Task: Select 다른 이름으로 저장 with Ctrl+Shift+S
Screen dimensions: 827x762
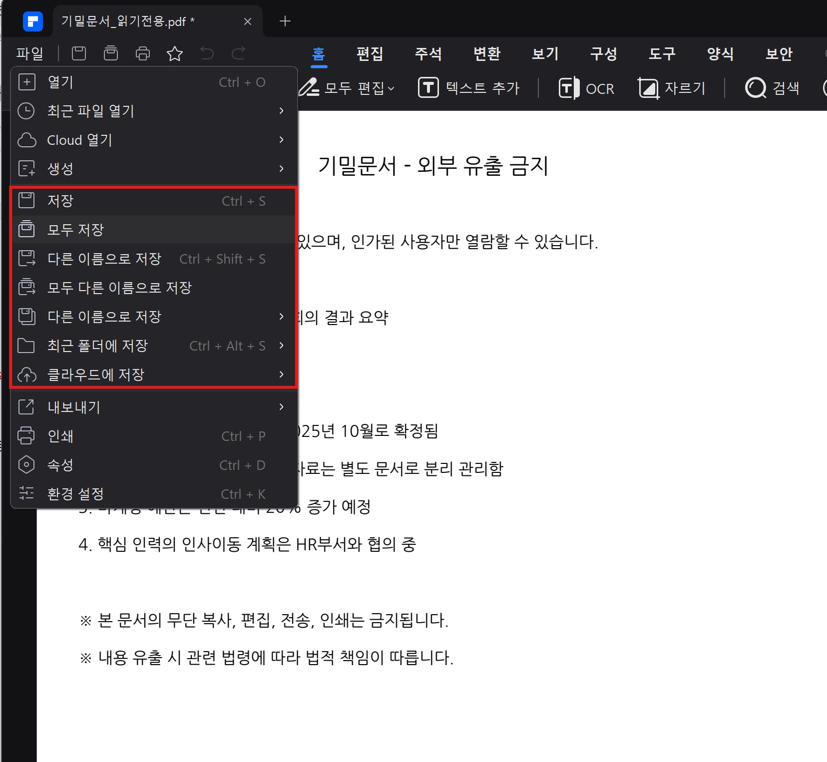Action: (x=154, y=259)
